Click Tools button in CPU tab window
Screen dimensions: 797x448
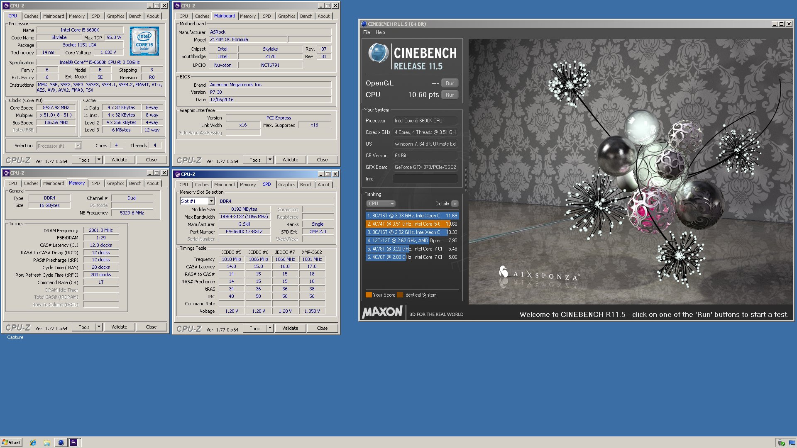pyautogui.click(x=84, y=160)
